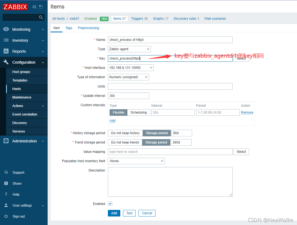Click the Value mapping search field

pyautogui.click(x=170, y=152)
